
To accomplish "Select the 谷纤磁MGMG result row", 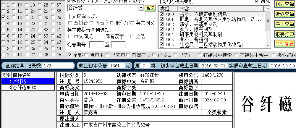I will coord(28,88).
